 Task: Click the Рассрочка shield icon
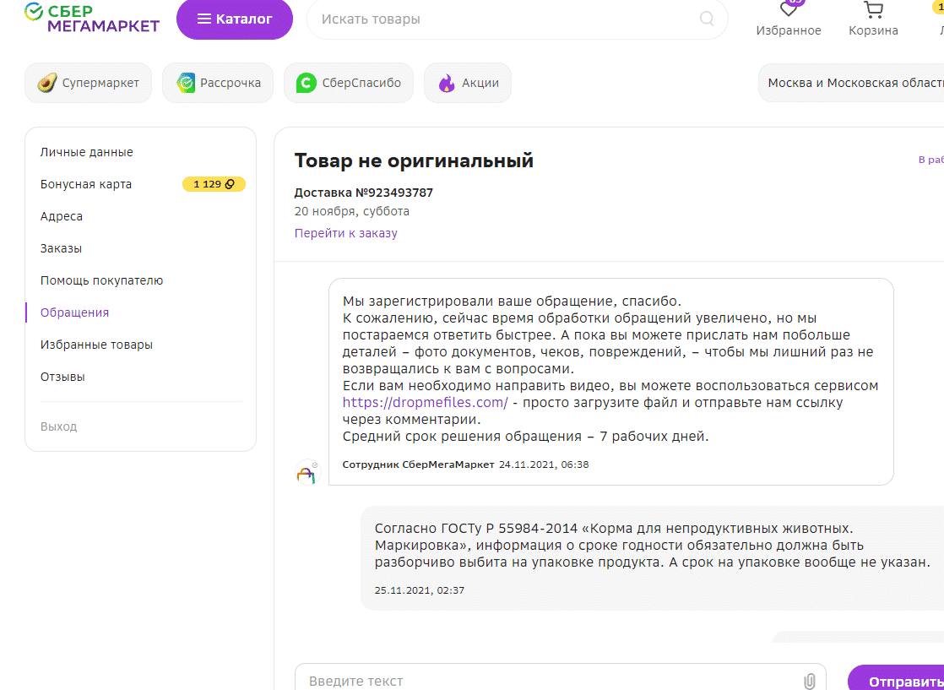click(186, 83)
